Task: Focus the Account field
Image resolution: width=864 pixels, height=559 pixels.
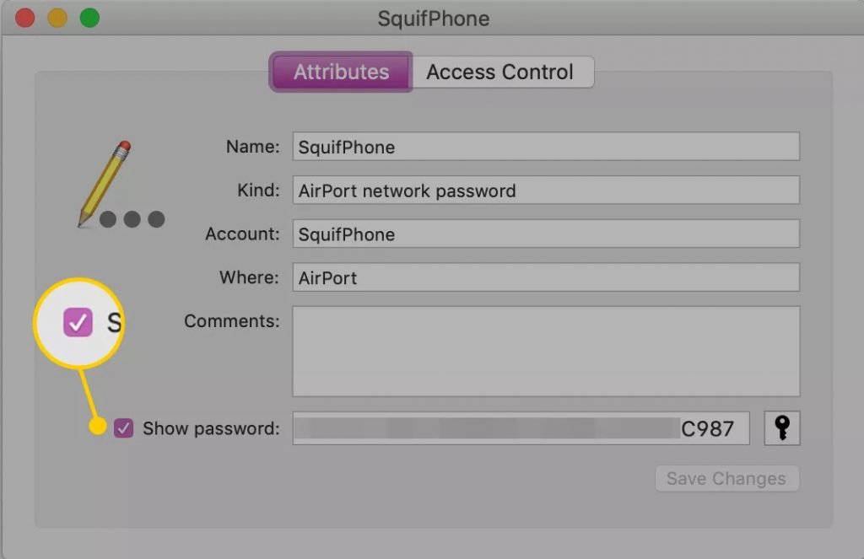Action: [546, 234]
